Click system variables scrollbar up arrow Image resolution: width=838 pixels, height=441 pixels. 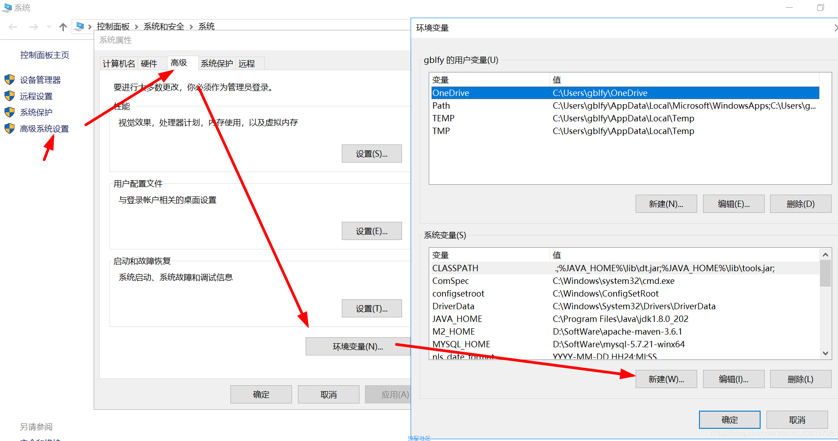click(825, 255)
